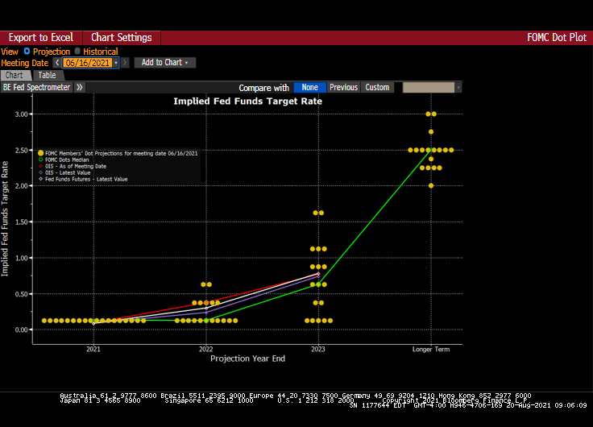593x427 pixels.
Task: Click Export to Excel
Action: coord(40,38)
